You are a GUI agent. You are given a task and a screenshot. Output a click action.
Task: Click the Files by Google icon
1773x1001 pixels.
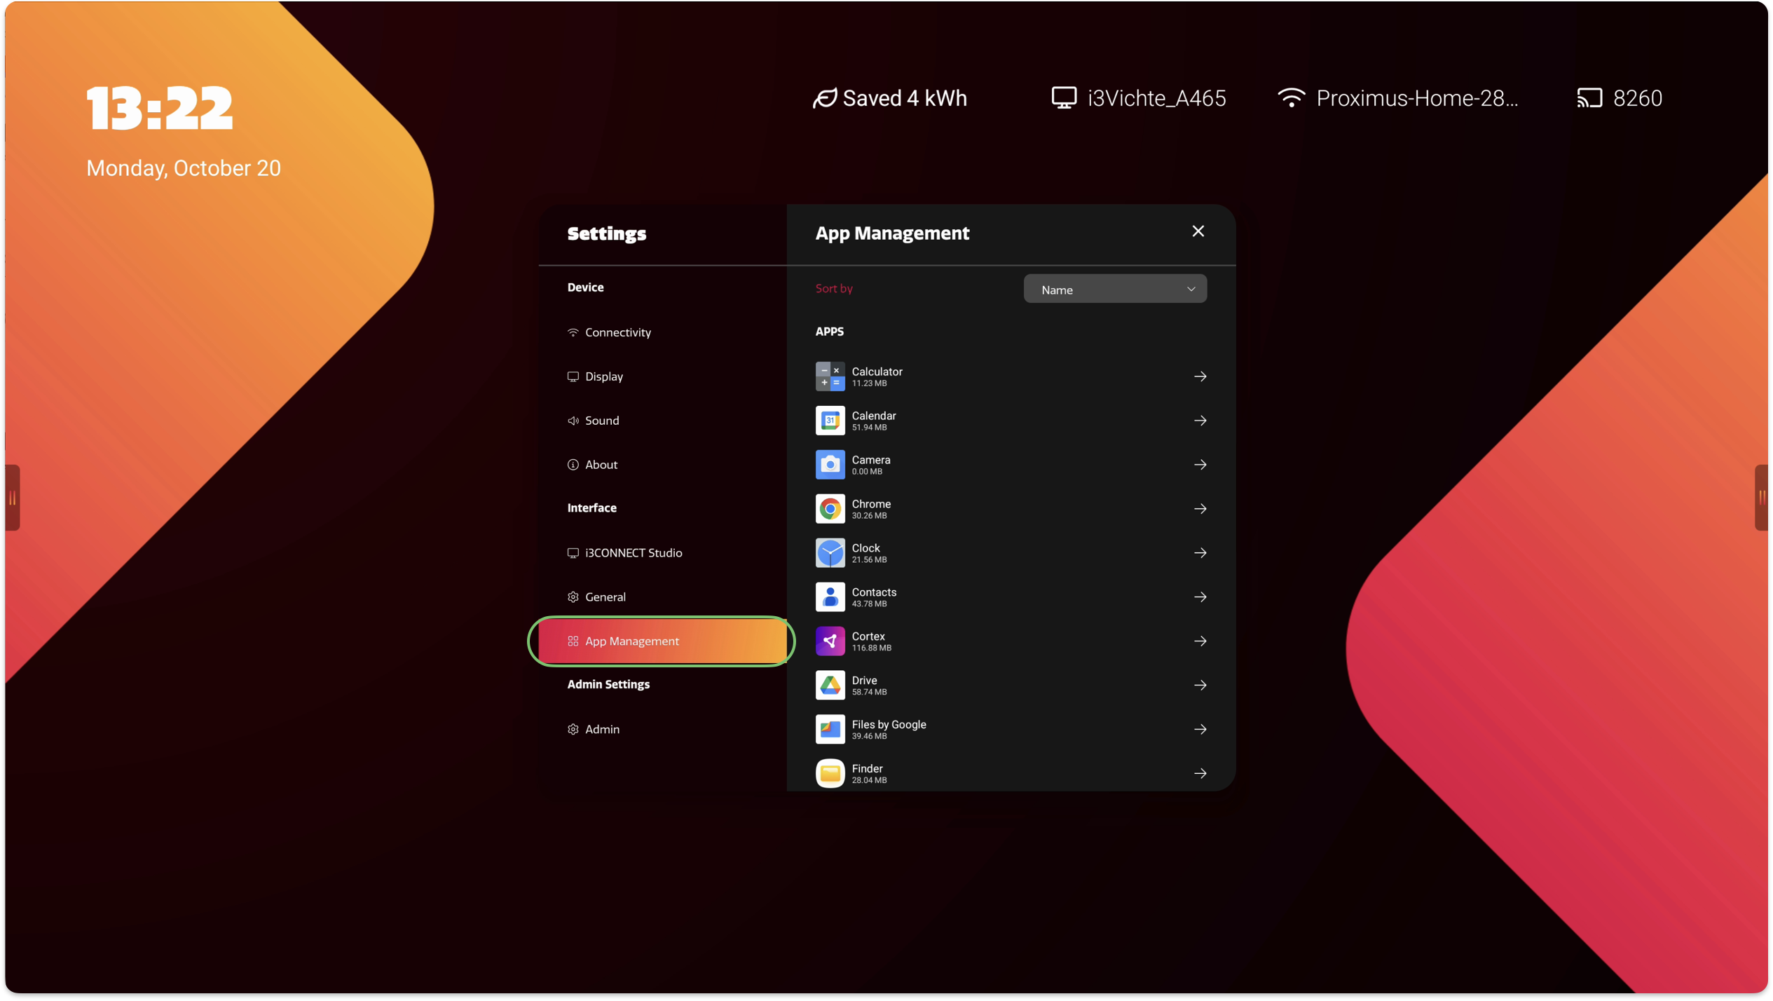click(830, 729)
